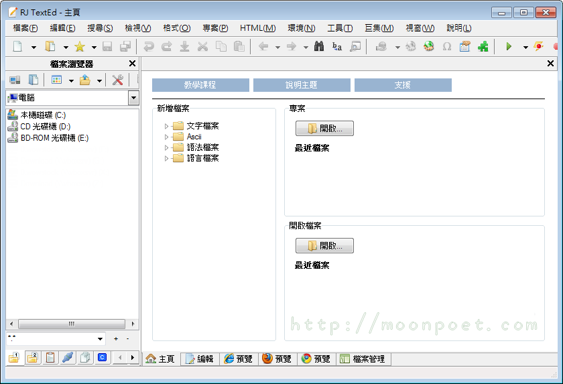Click the New file blank page icon
563x384 pixels.
17,46
